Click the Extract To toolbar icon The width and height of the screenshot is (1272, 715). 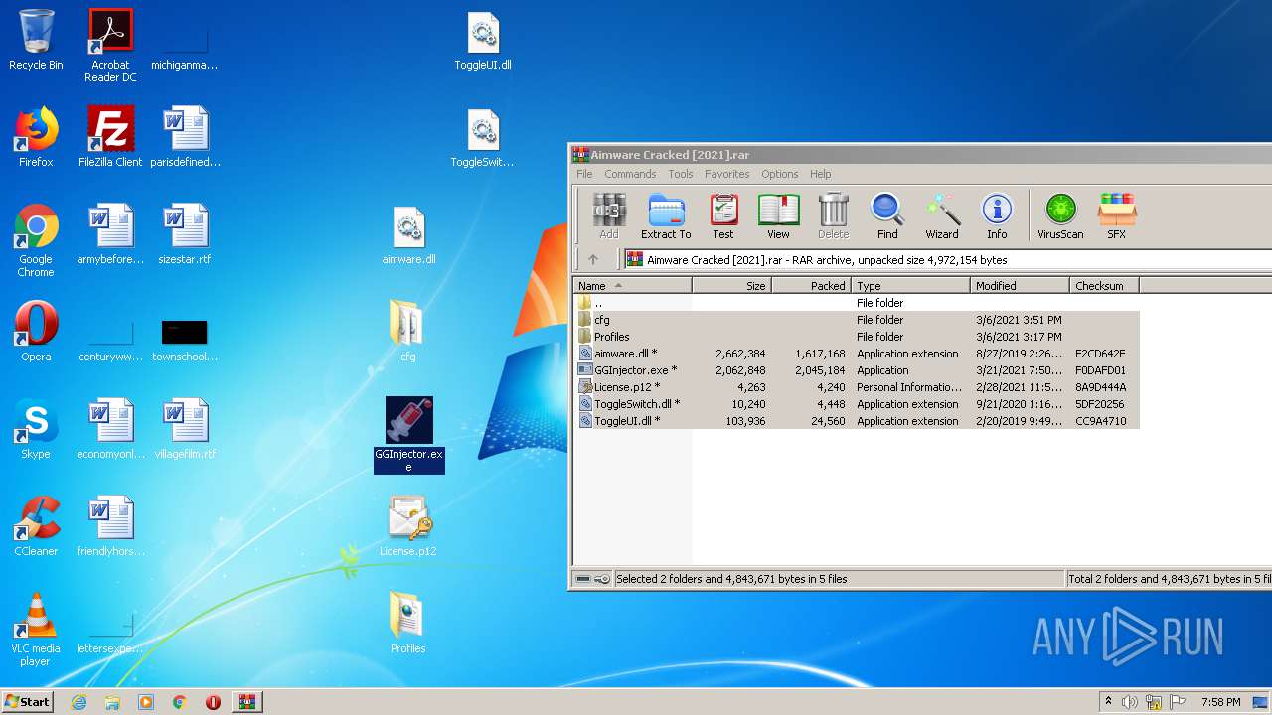click(666, 216)
